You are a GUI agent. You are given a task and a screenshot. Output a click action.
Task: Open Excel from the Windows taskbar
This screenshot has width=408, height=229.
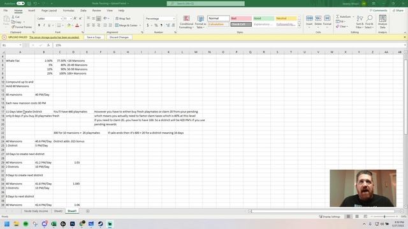pyautogui.click(x=54, y=224)
